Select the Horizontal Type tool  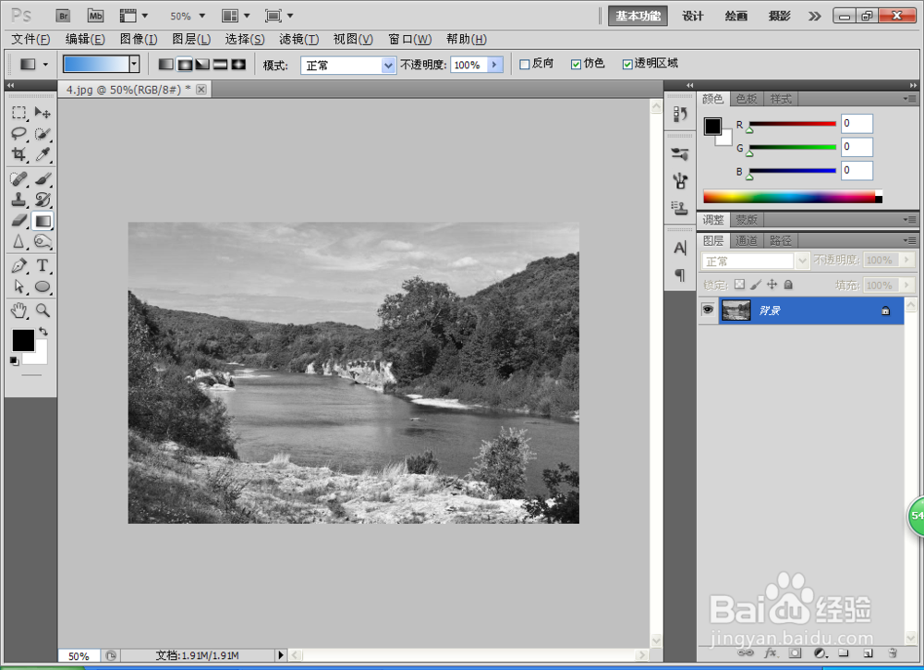[43, 266]
